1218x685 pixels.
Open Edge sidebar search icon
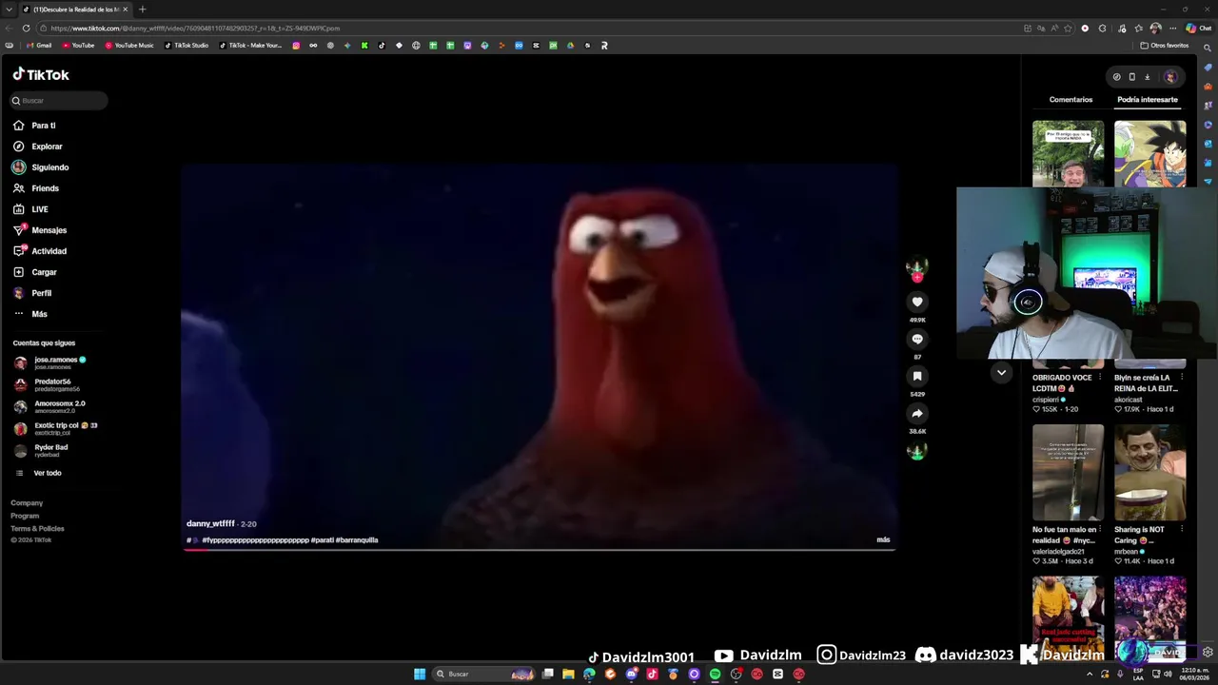pyautogui.click(x=1208, y=47)
